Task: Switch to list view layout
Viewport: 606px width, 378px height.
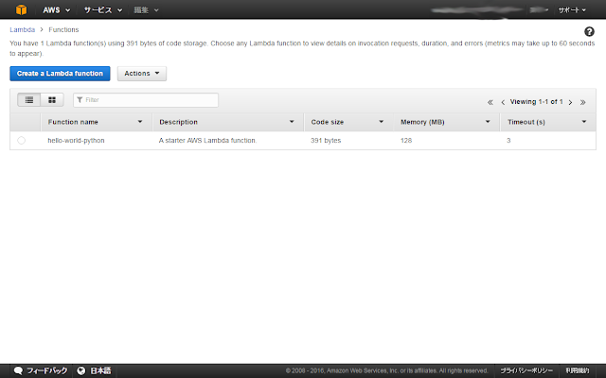Action: (29, 100)
